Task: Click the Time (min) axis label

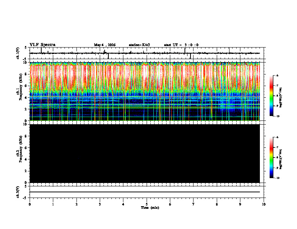Action: pyautogui.click(x=150, y=208)
